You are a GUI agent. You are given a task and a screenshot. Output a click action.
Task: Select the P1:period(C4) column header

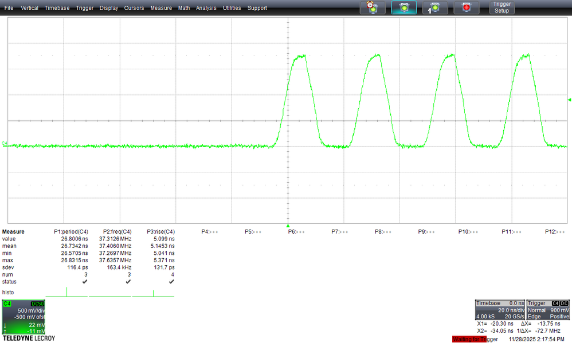click(70, 232)
